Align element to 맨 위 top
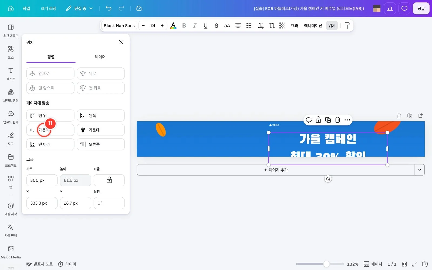 click(x=50, y=116)
